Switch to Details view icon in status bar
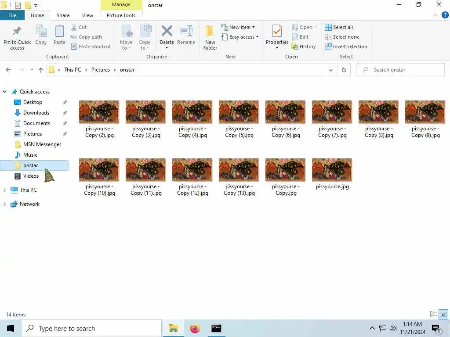The width and height of the screenshot is (450, 337). coord(433,314)
